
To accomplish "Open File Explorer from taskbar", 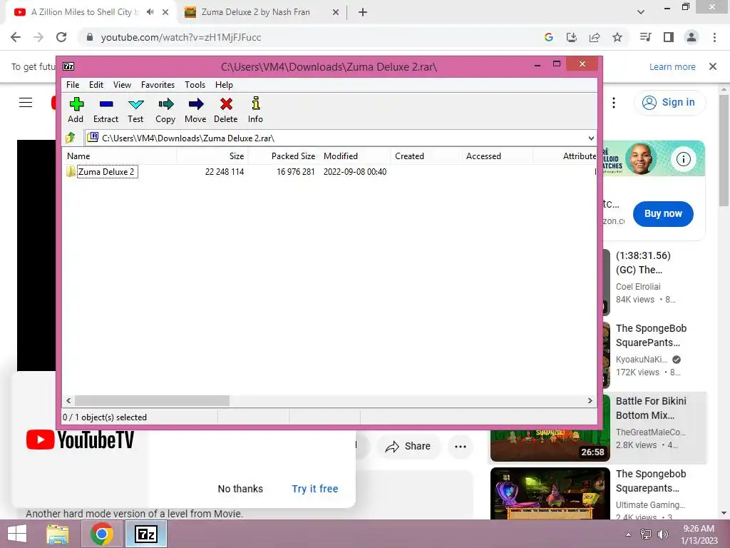I will 58,534.
